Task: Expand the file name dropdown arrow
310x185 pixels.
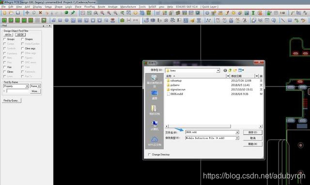Action: 237,132
